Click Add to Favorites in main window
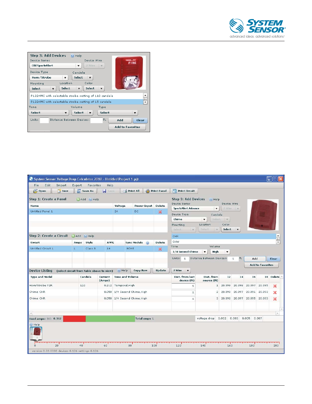This screenshot has height=404, width=312. tap(262, 265)
